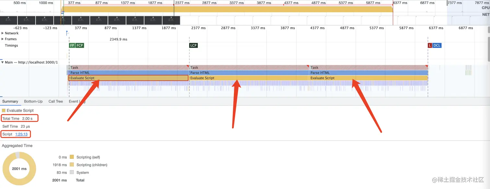
Task: Select the second Parse HTML bar
Action: (249, 73)
